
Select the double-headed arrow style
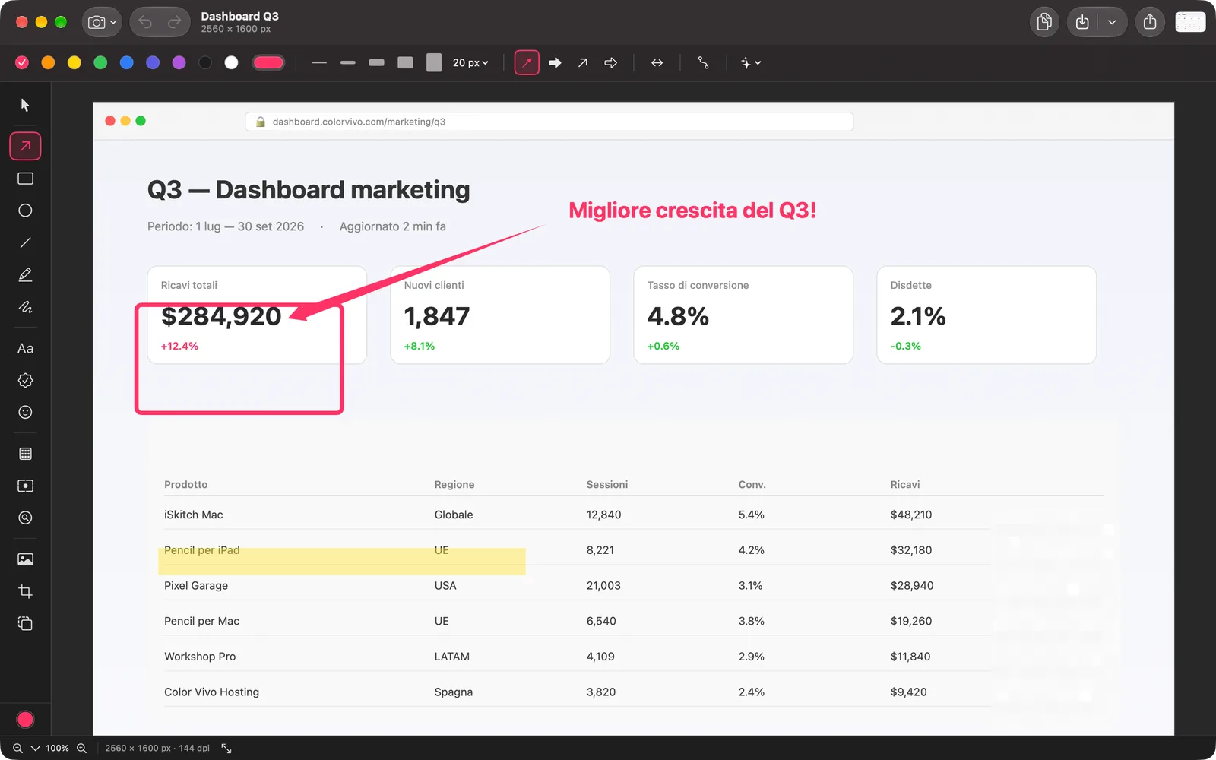[x=657, y=63]
